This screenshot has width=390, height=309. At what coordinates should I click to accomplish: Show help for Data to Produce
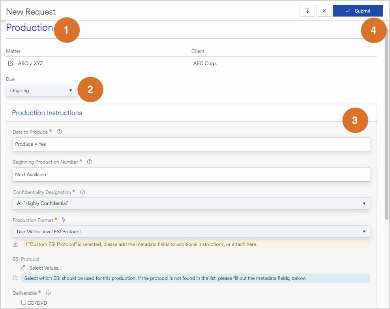59,132
